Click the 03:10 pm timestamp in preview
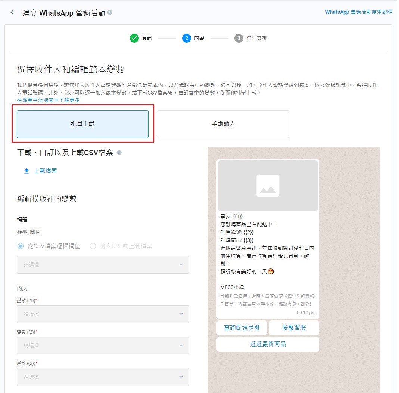 pyautogui.click(x=306, y=313)
